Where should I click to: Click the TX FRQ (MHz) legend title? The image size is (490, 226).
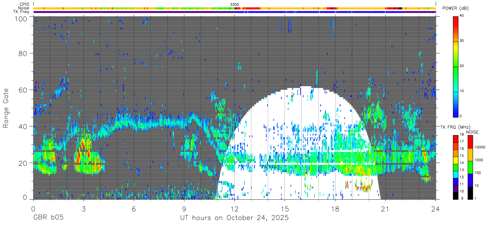(x=454, y=127)
